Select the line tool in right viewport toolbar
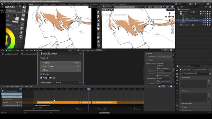Viewport: 212px width, 119px height. pyautogui.click(x=98, y=34)
